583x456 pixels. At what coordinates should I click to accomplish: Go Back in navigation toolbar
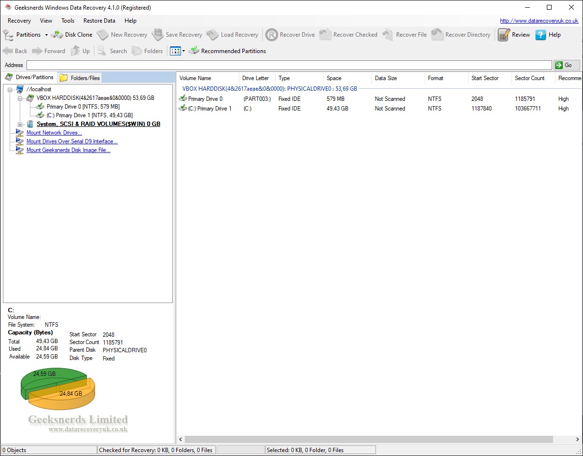click(15, 51)
